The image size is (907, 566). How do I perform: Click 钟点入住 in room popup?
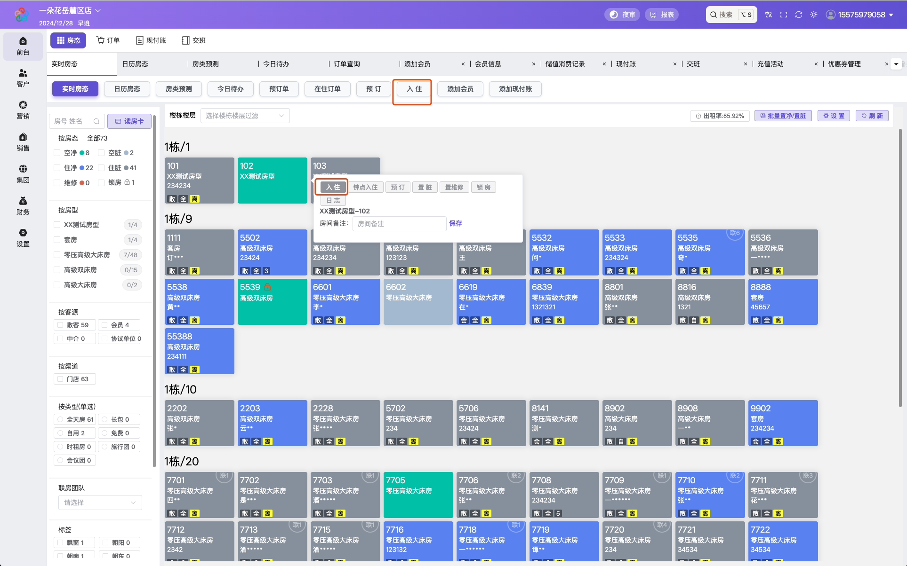pos(366,187)
